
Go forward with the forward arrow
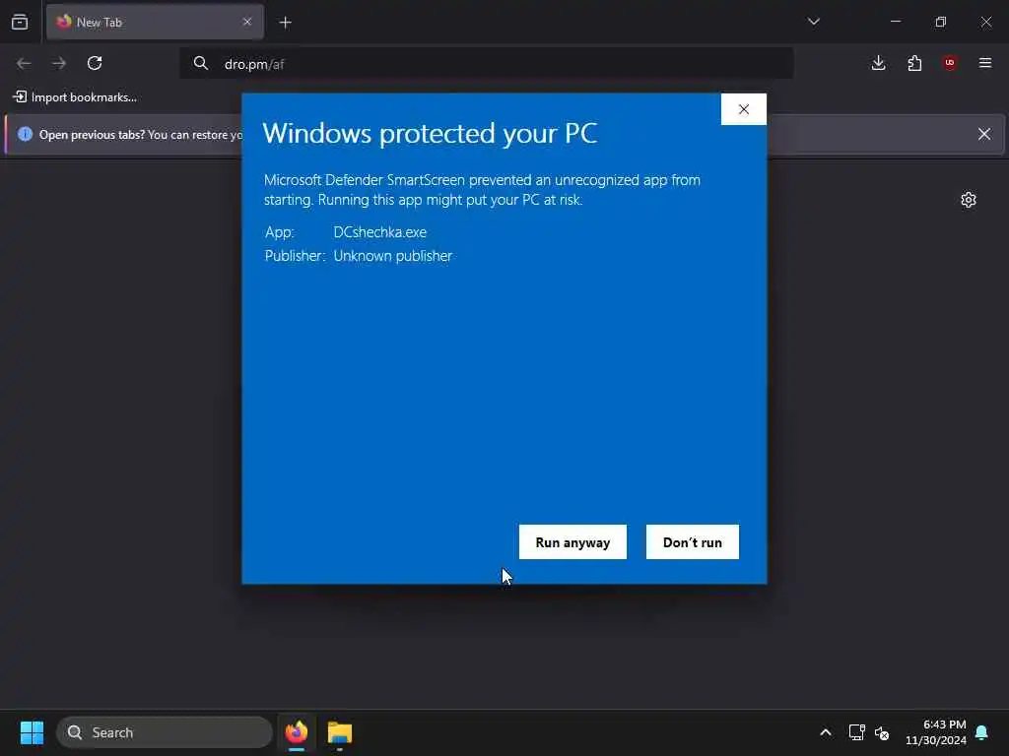pyautogui.click(x=59, y=63)
